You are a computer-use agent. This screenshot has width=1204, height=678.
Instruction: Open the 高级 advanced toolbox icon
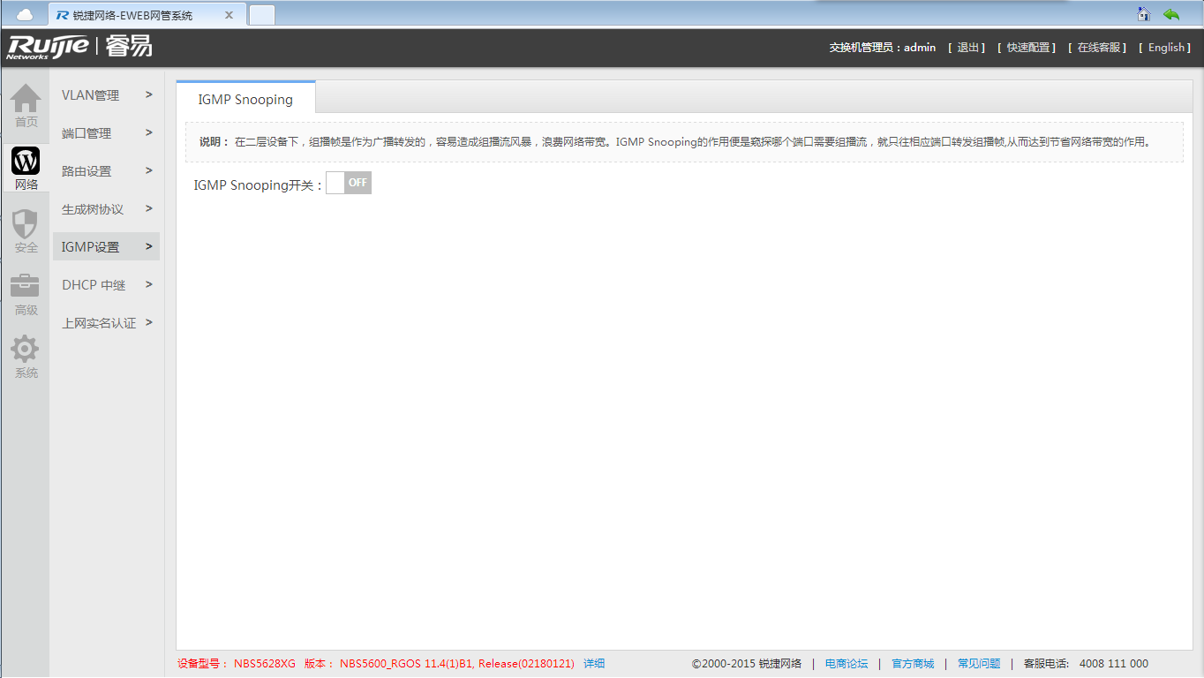(26, 295)
